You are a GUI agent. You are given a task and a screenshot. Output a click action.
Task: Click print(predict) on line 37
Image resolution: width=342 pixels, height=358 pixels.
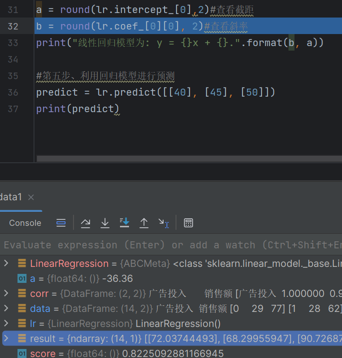(x=77, y=109)
